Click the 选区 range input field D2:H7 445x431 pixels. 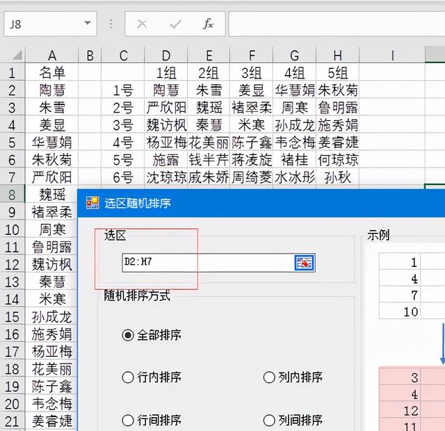(x=207, y=263)
